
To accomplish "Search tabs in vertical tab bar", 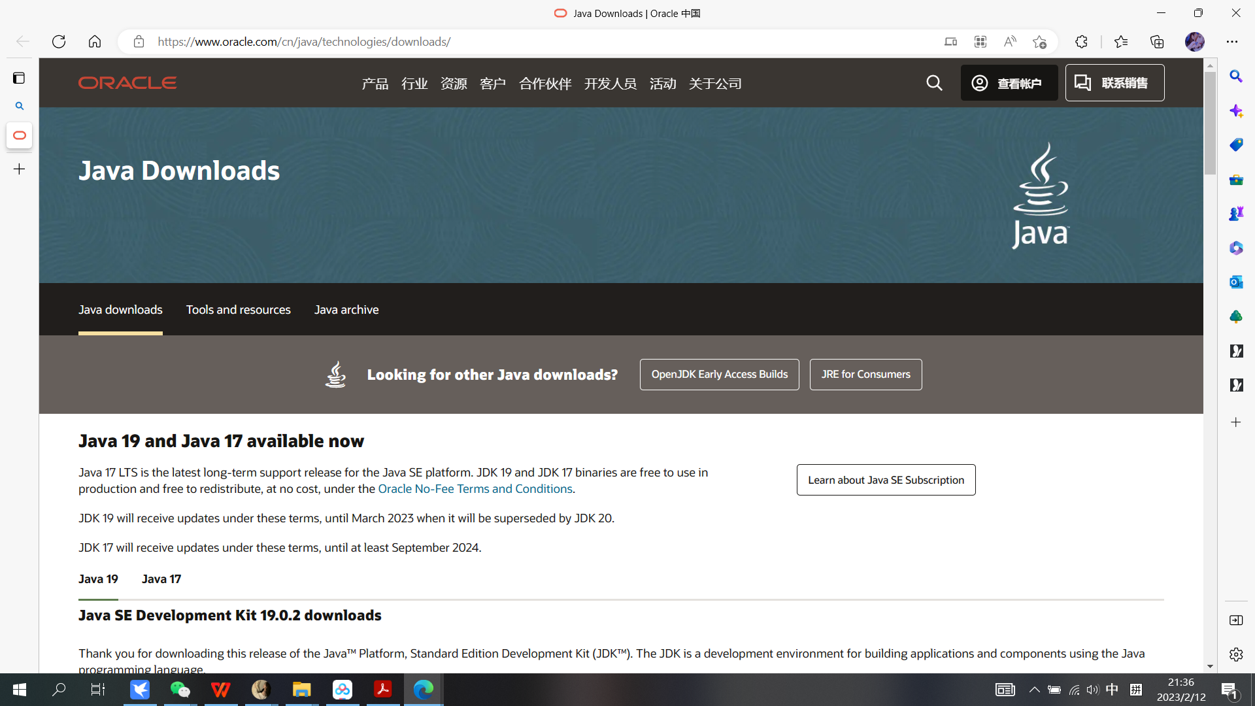I will pos(20,106).
